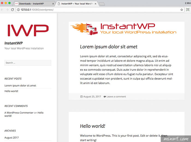The width and height of the screenshot is (191, 142).
Task: Click the calendar icon beside the post date
Action: 81,97
